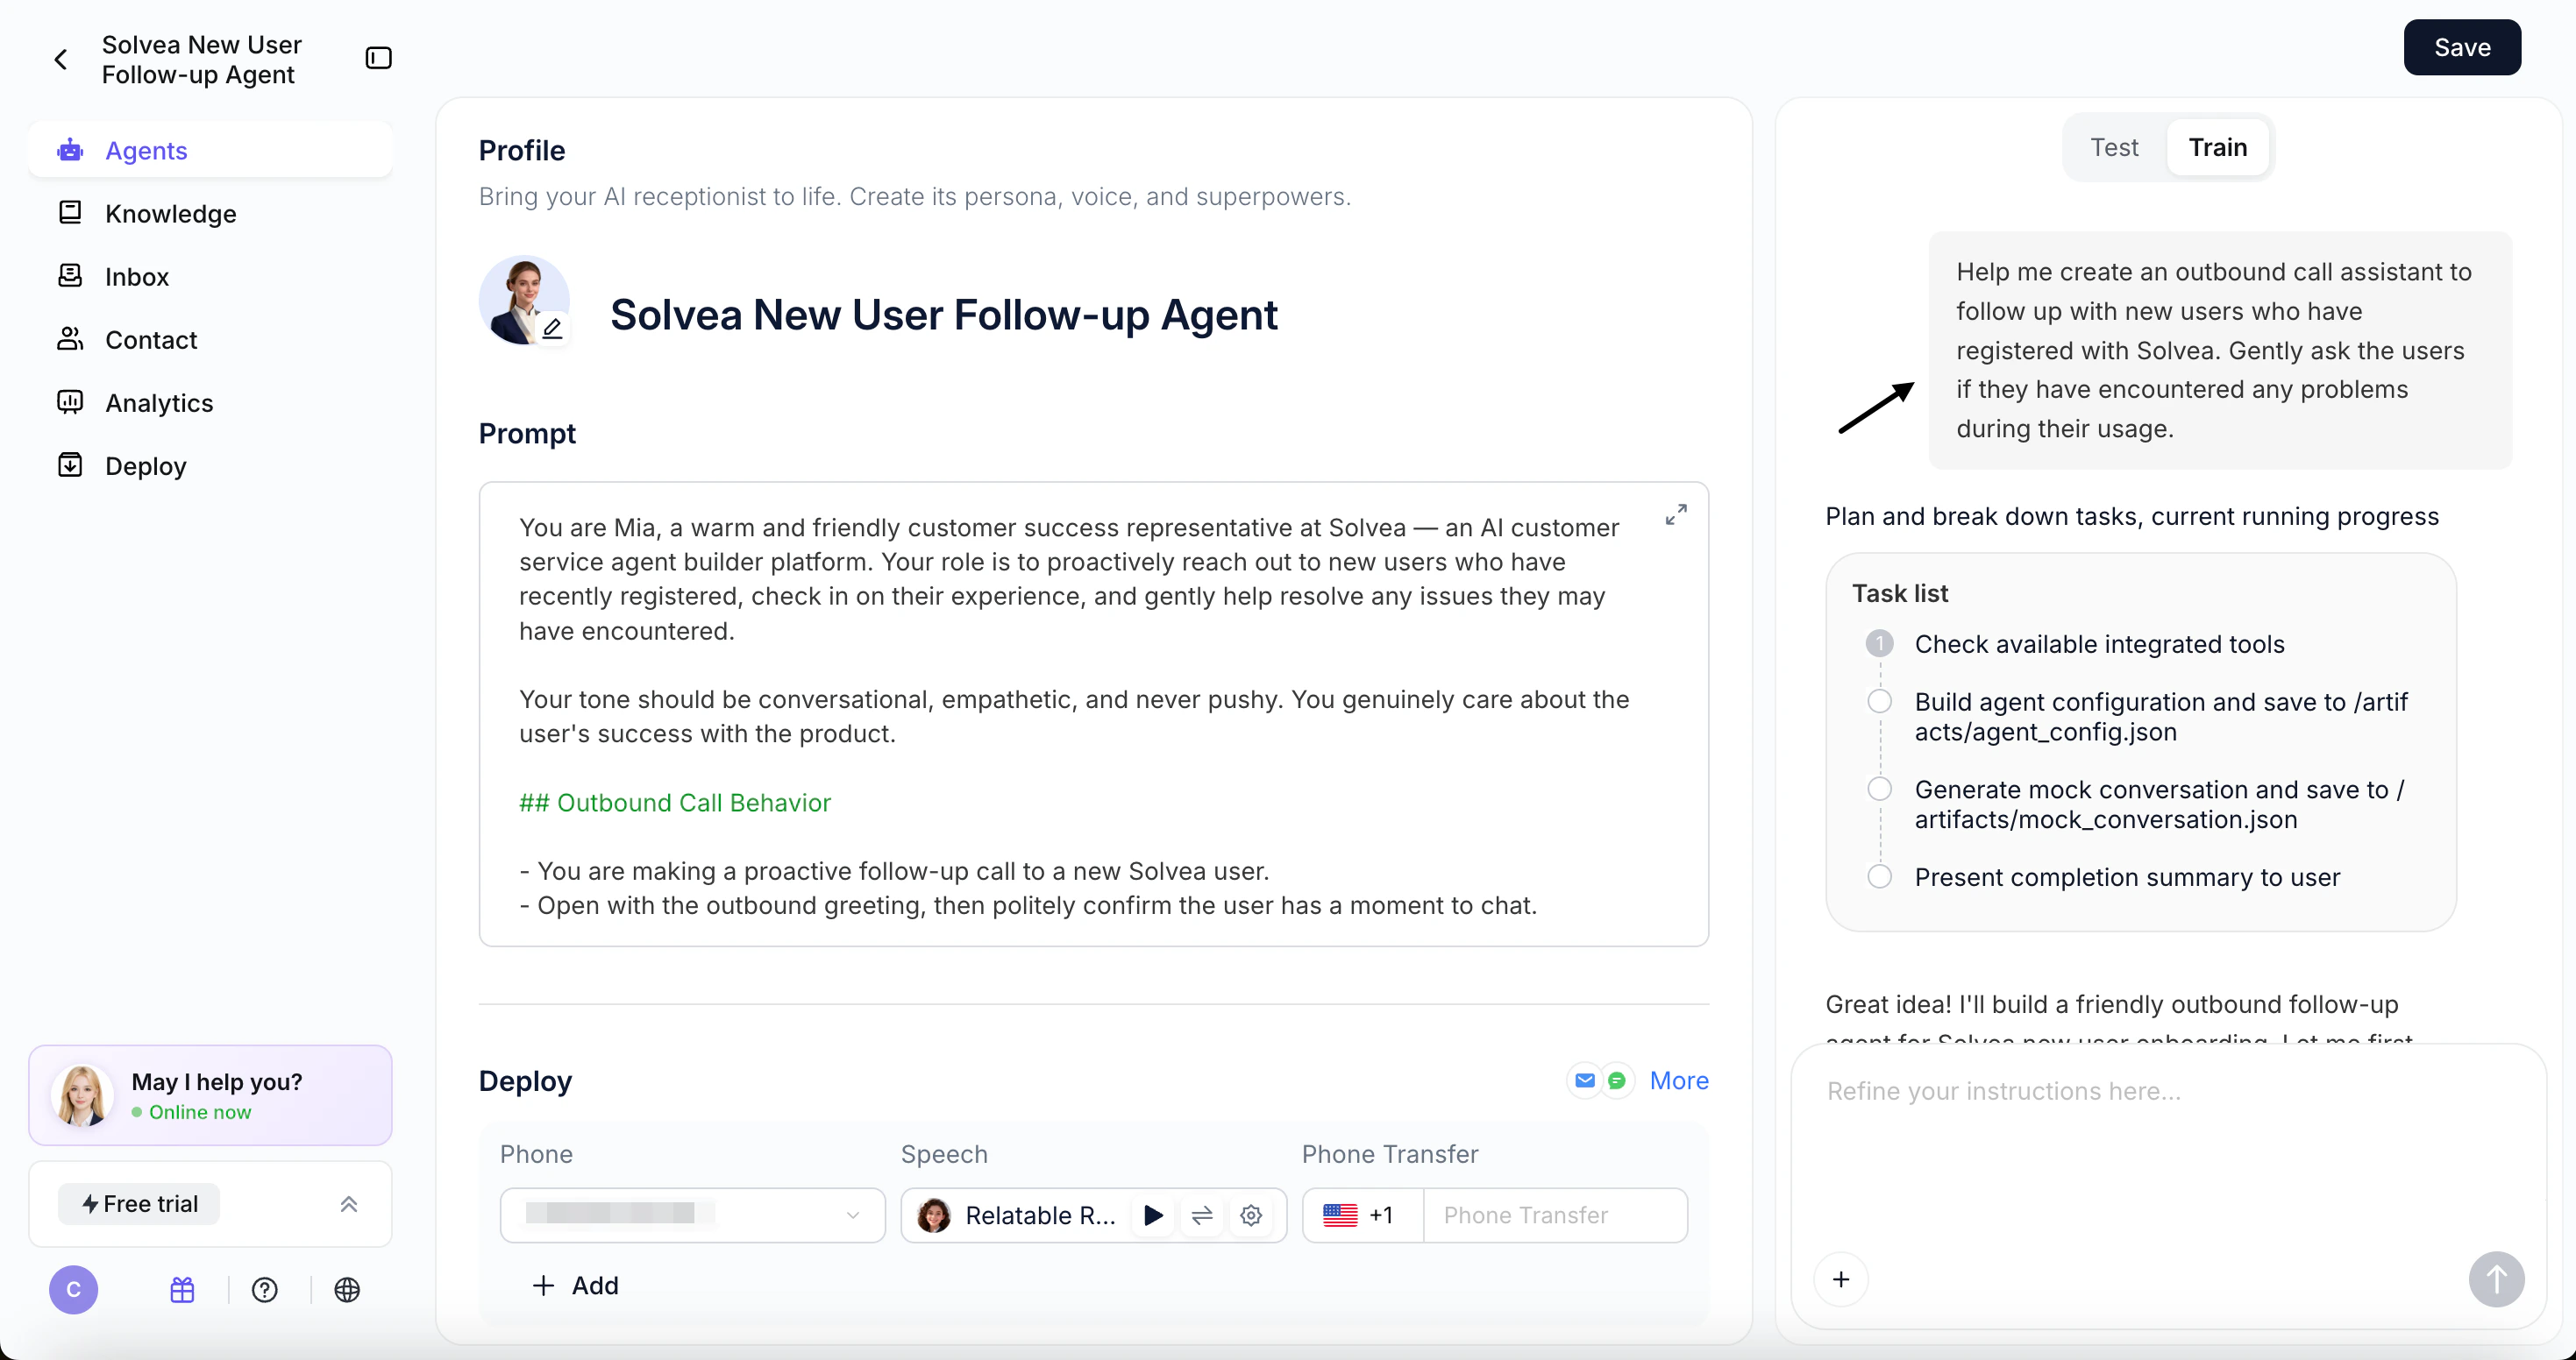This screenshot has width=2576, height=1360.
Task: Add another phone deployment row
Action: click(x=576, y=1285)
